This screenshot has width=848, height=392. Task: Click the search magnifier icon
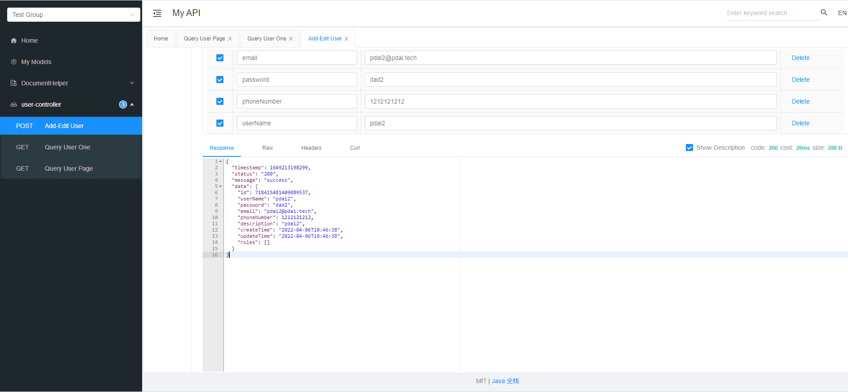(x=824, y=13)
